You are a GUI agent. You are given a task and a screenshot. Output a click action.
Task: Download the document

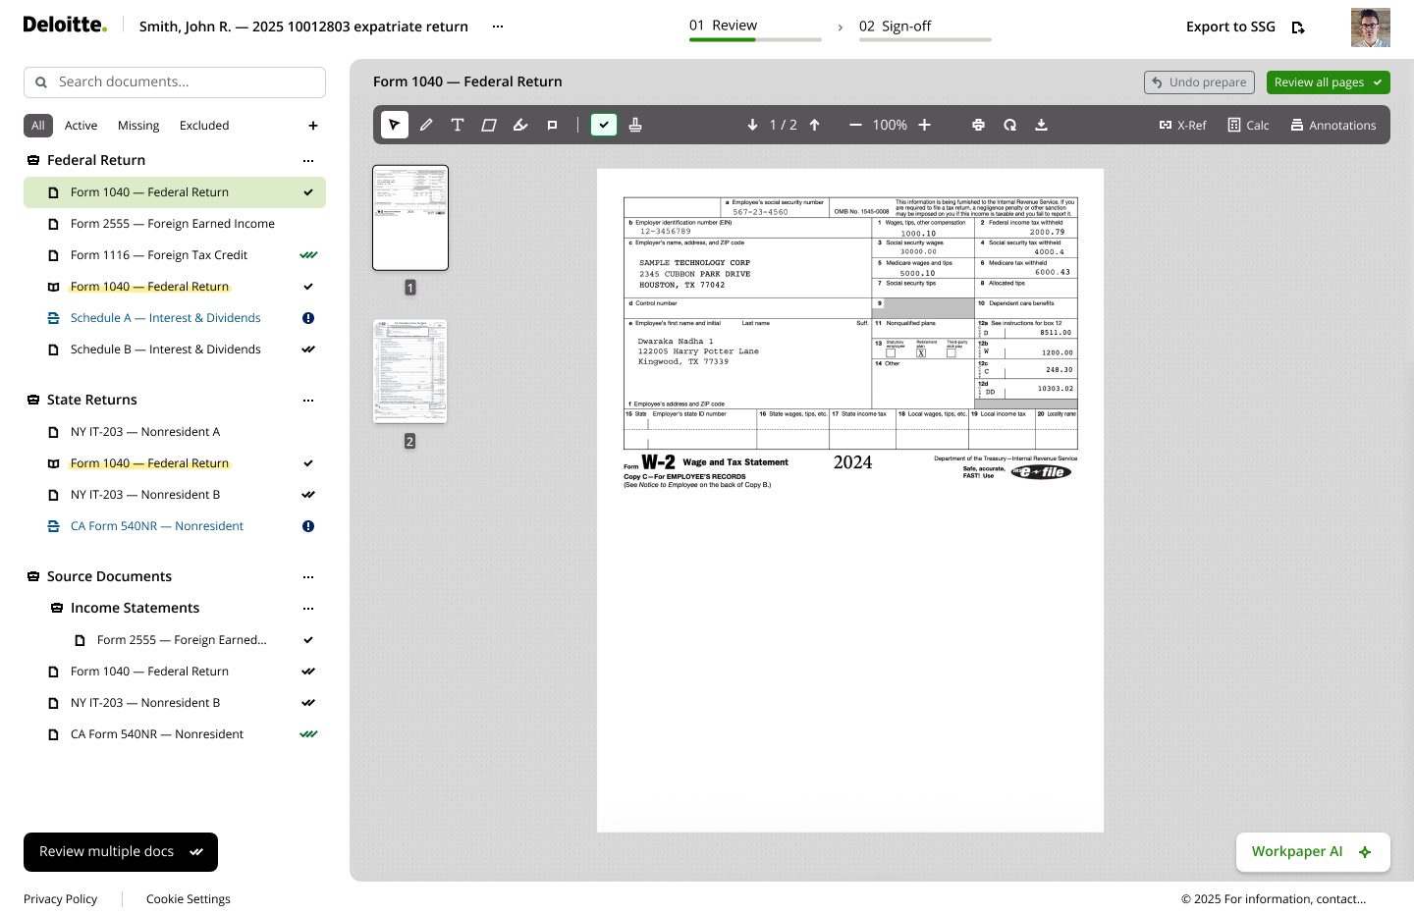[1041, 125]
